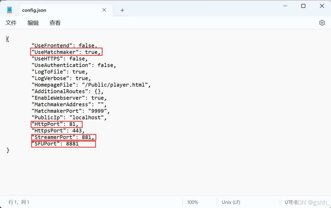Click the "HomepageFile" line
This screenshot has height=208, width=331.
coord(91,85)
